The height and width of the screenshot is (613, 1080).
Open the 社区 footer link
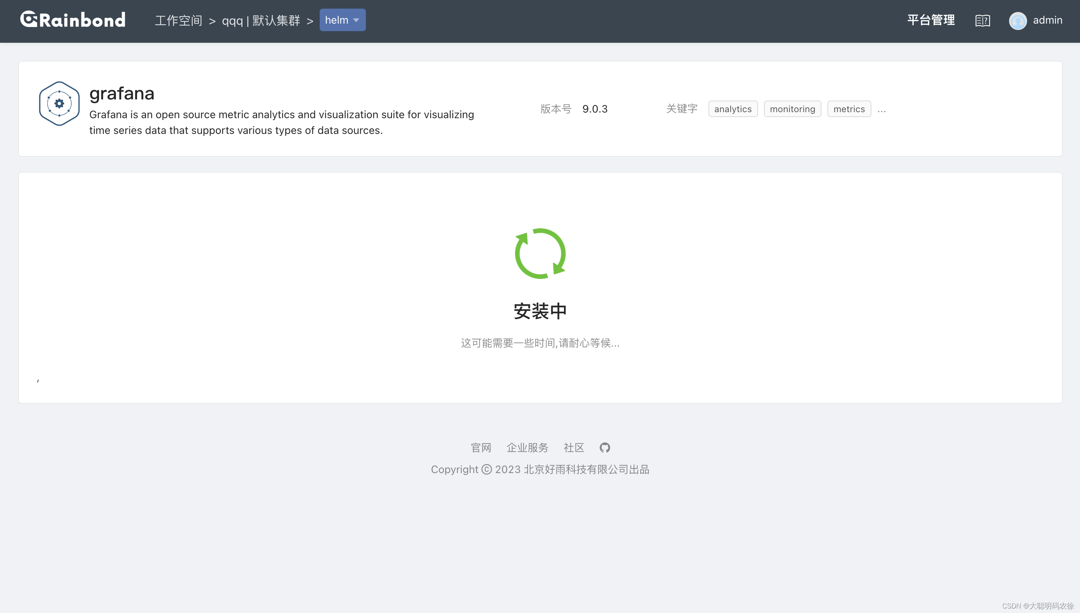573,448
